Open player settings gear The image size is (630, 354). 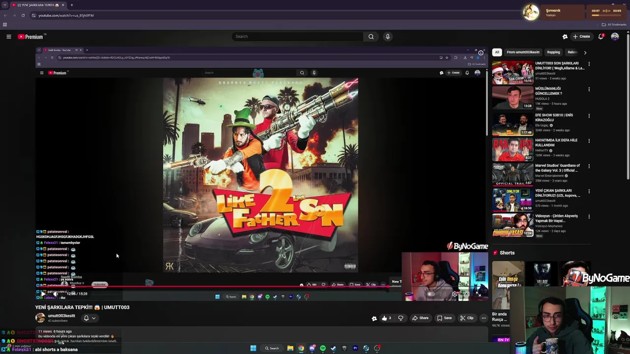pos(454,294)
